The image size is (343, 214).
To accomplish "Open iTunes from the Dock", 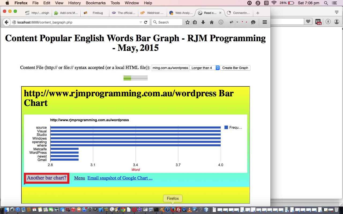I will pos(73,210).
